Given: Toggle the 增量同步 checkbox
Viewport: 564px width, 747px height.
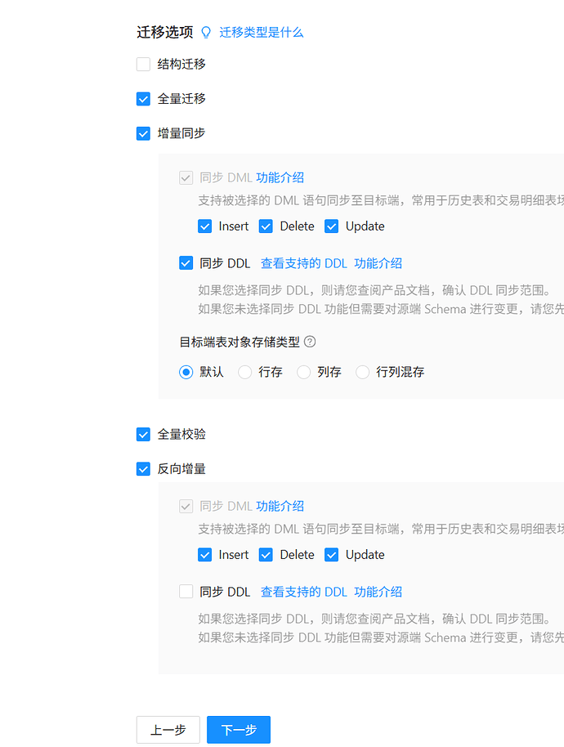Looking at the screenshot, I should pos(143,133).
